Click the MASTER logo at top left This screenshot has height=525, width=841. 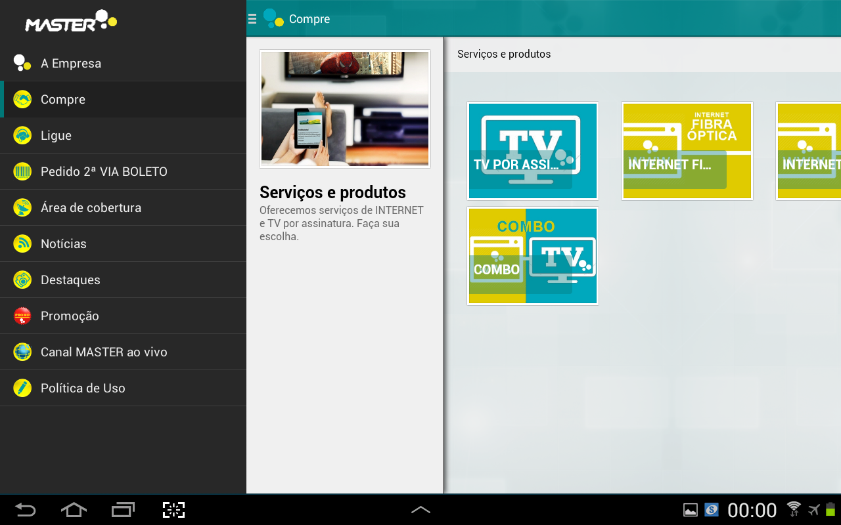(70, 22)
